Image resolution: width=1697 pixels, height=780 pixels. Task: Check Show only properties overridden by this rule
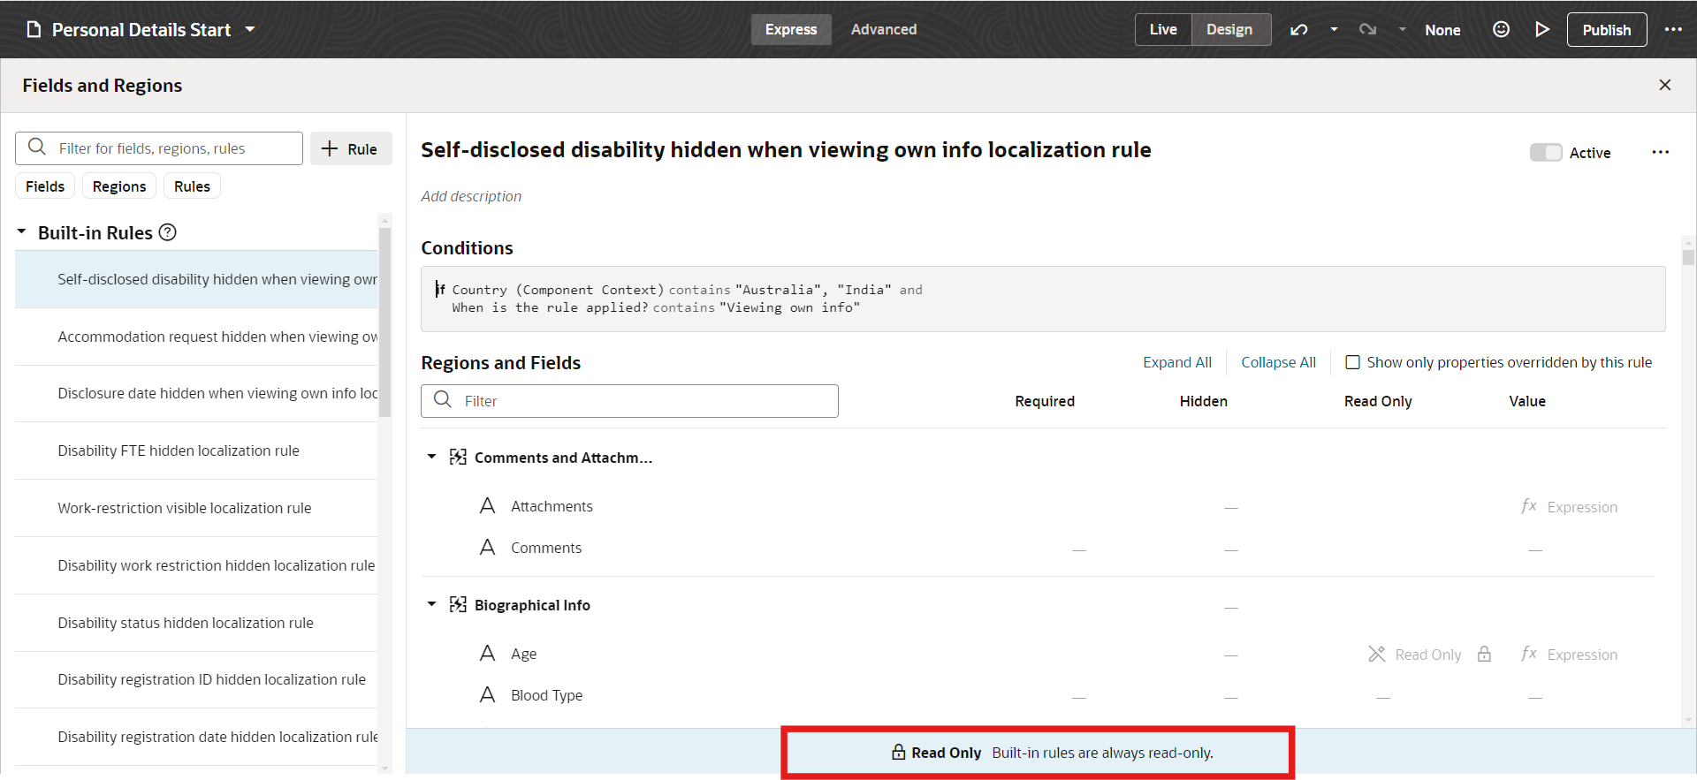coord(1352,362)
